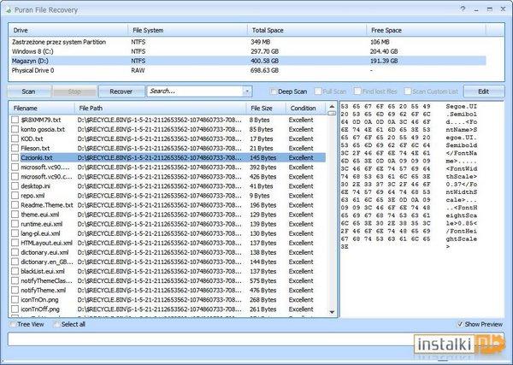This screenshot has width=513, height=365.
Task: Sort by the File System column header
Action: [187, 30]
